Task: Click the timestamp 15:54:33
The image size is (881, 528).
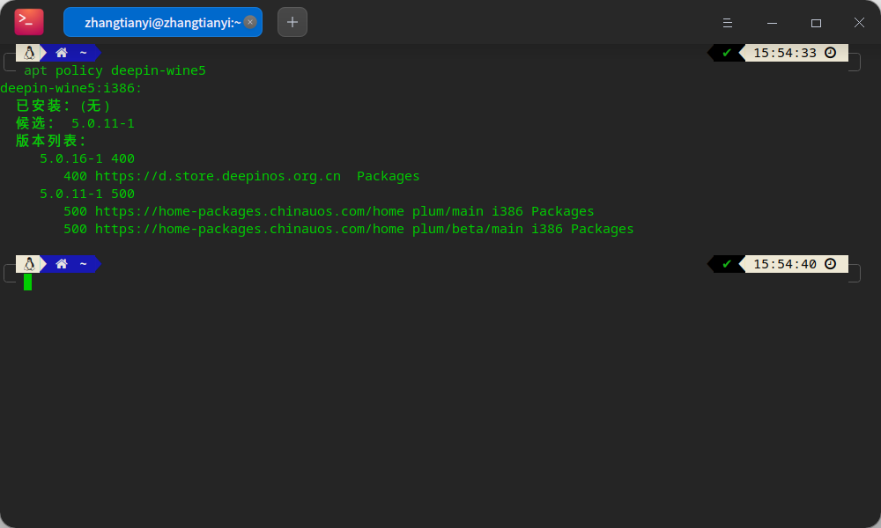Action: [784, 53]
